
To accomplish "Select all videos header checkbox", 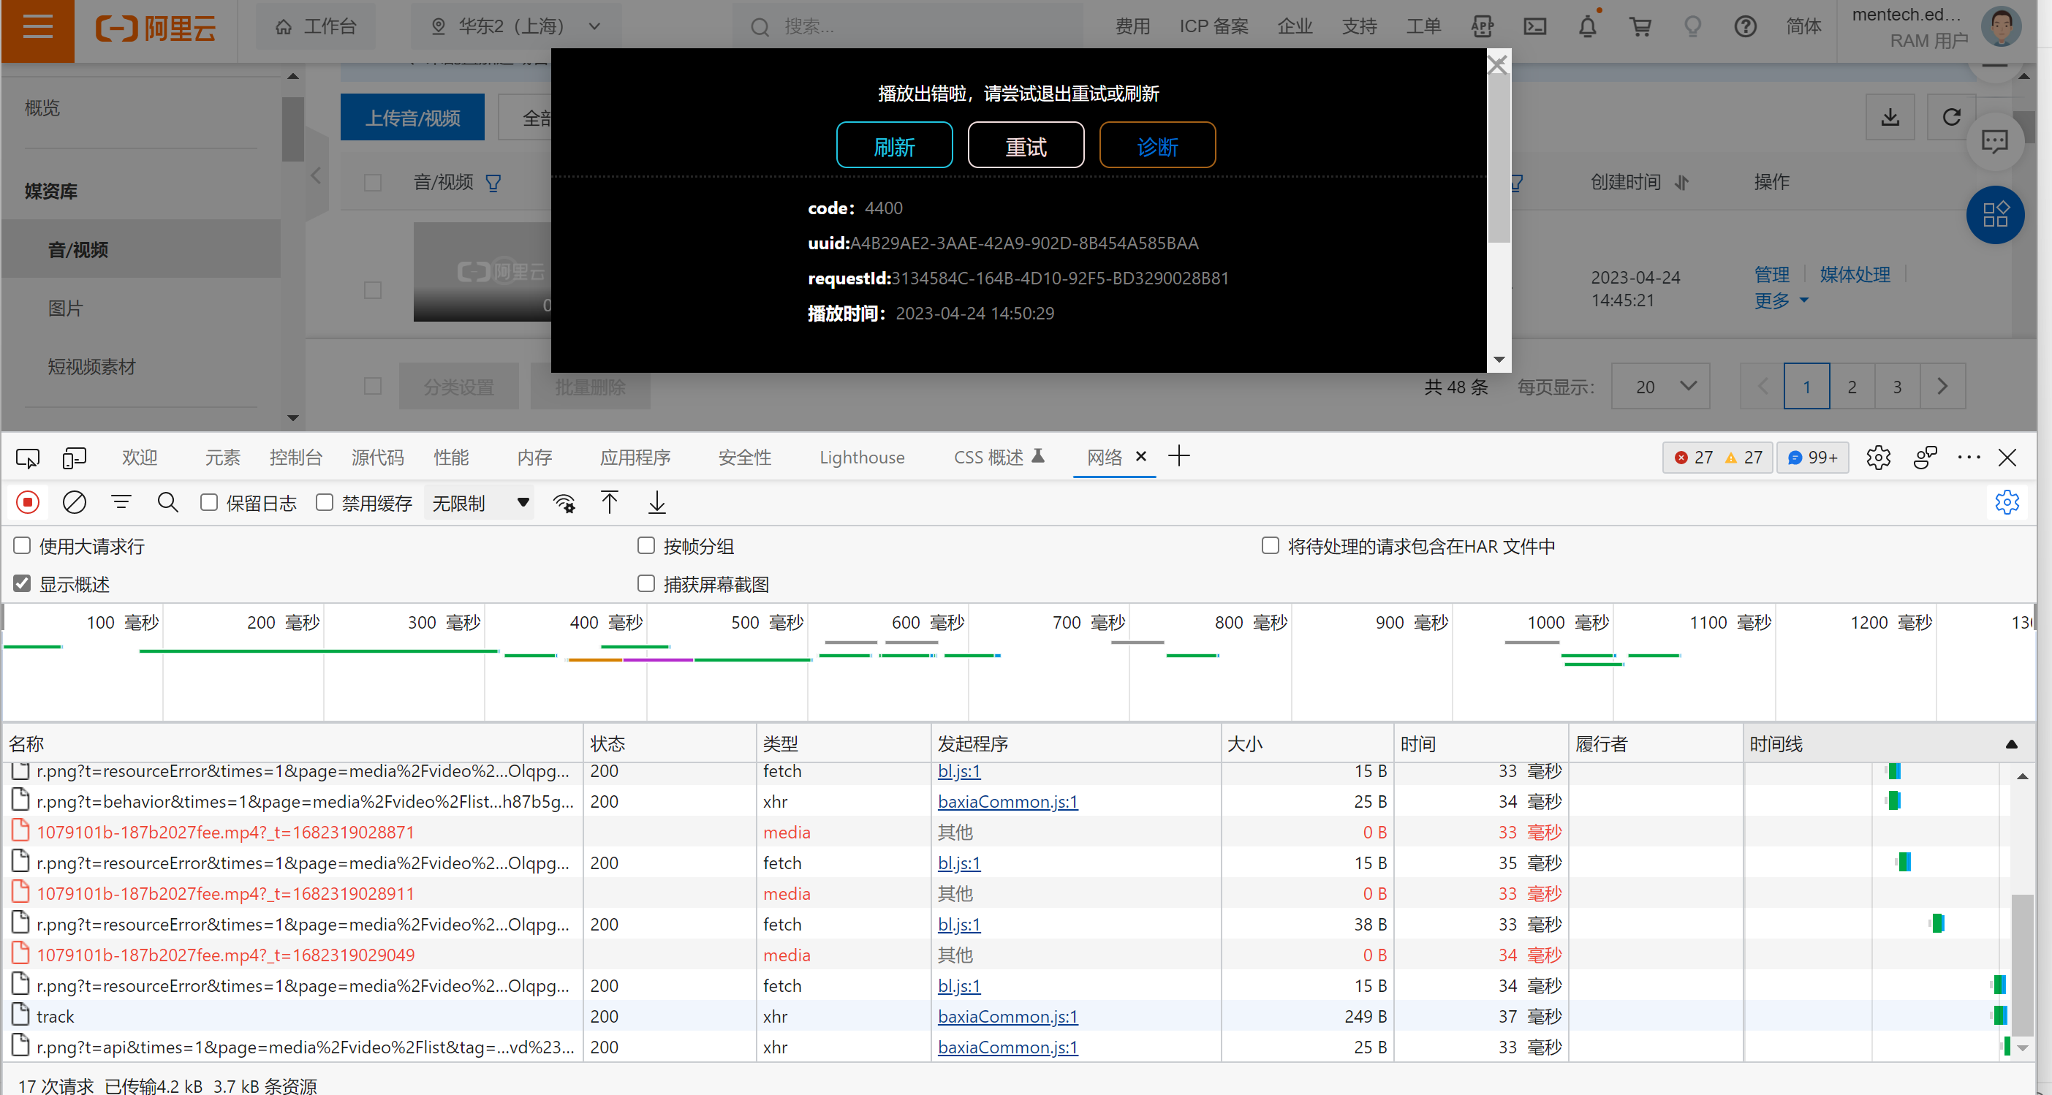I will (373, 182).
